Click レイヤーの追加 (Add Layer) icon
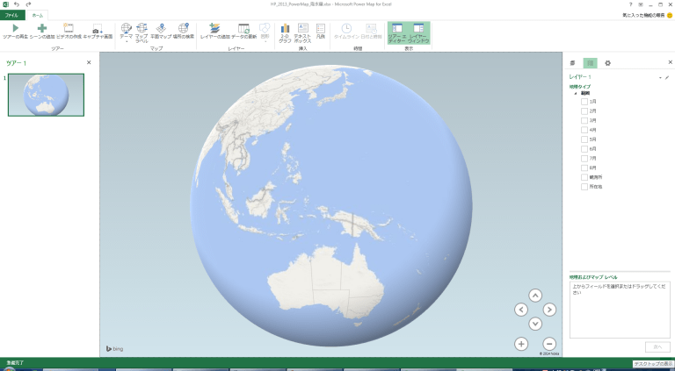This screenshot has width=675, height=371. click(214, 30)
